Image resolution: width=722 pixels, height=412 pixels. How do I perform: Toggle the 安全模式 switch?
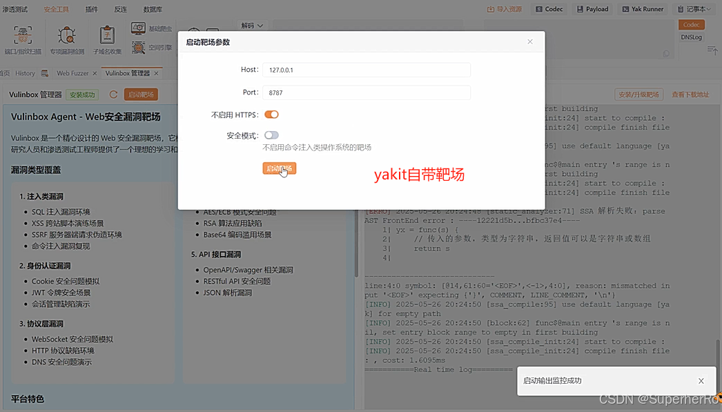pos(272,135)
